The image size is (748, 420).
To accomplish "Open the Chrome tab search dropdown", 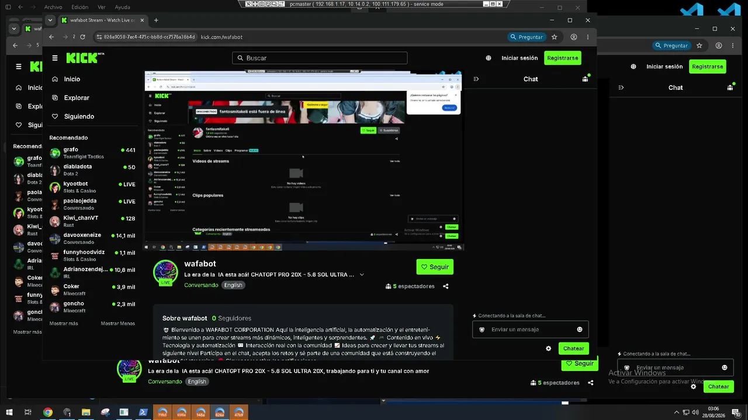I will pyautogui.click(x=50, y=20).
